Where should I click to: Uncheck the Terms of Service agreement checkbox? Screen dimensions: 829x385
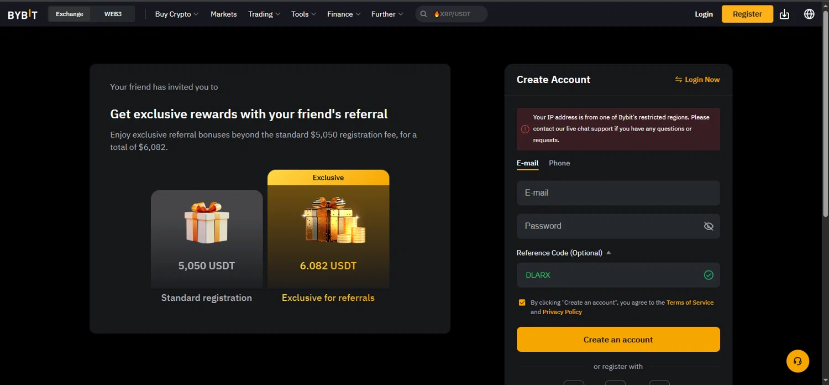(x=522, y=303)
